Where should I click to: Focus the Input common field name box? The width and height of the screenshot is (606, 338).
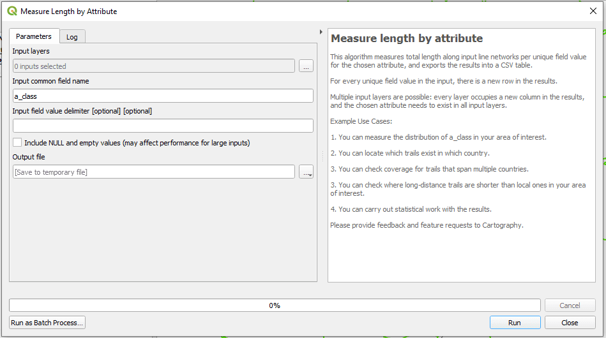click(163, 96)
